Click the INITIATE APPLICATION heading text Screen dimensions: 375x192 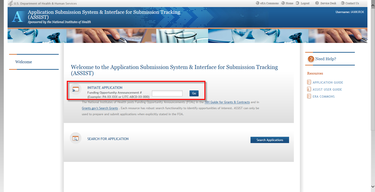click(x=105, y=88)
